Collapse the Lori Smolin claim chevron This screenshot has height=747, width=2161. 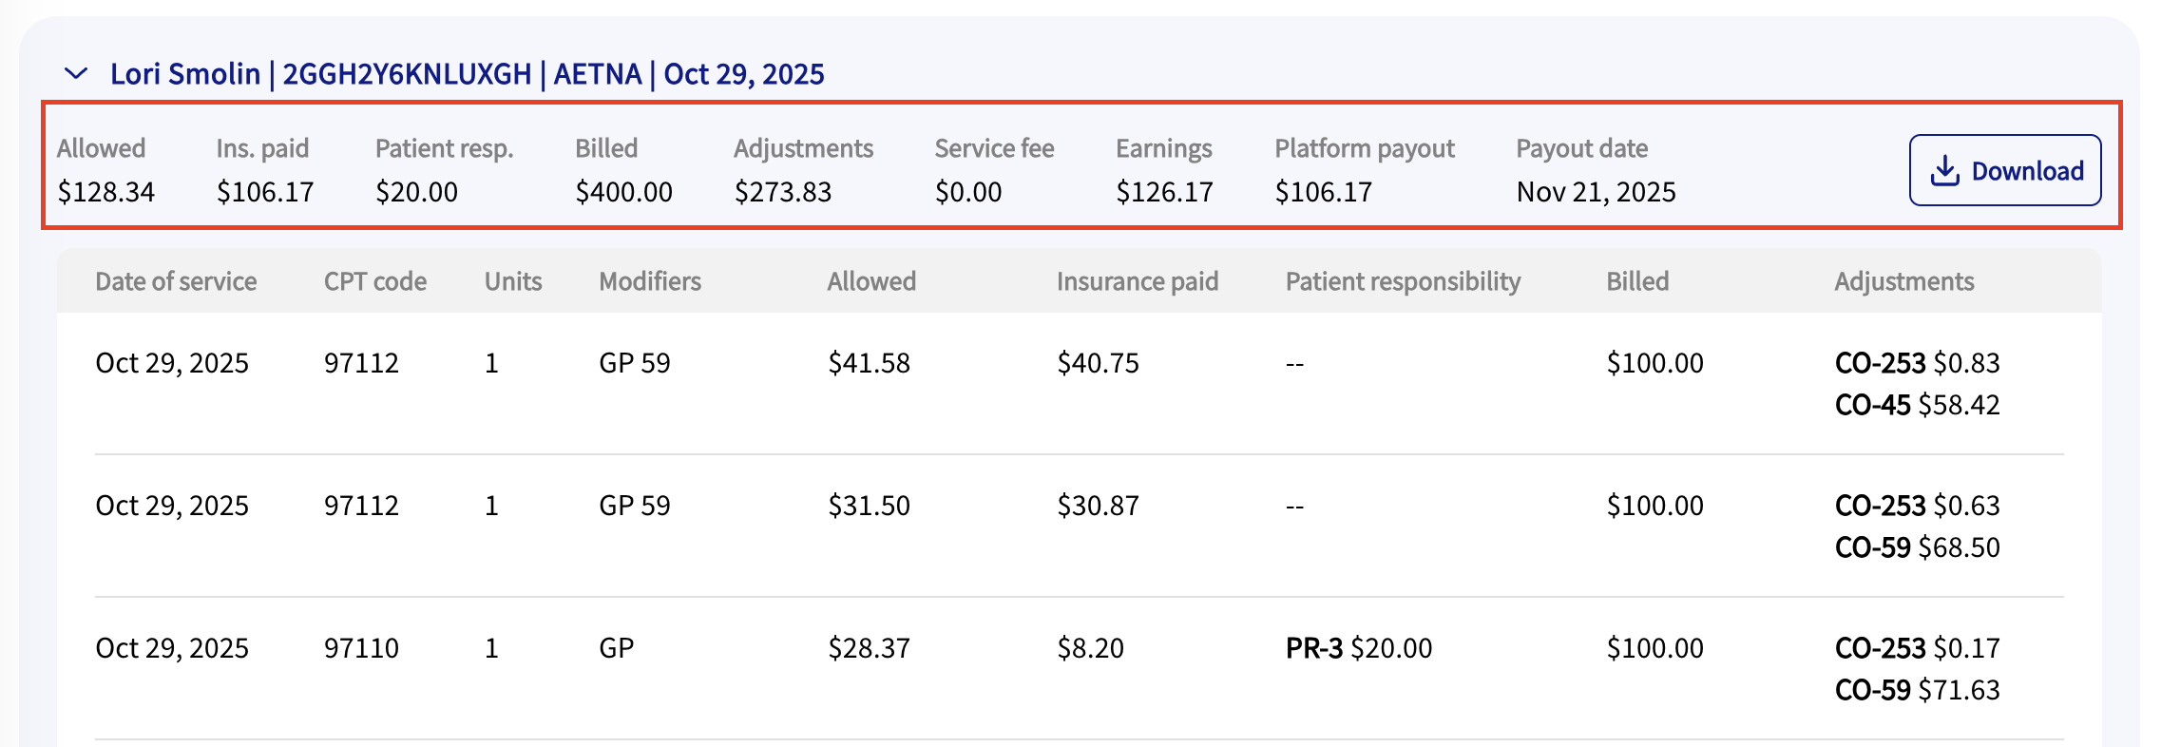[75, 74]
